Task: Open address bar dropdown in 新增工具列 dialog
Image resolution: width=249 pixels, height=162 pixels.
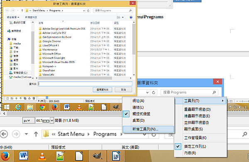Action: (x=84, y=11)
